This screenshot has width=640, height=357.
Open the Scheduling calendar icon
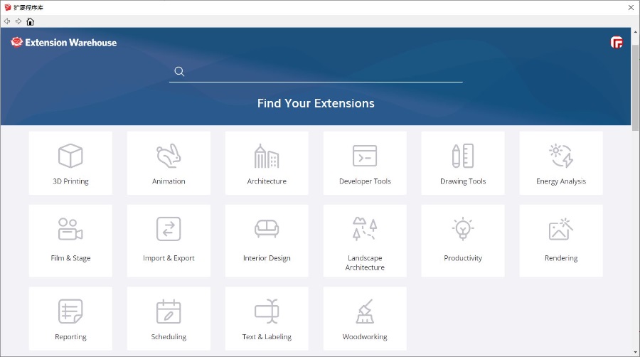[x=169, y=311]
